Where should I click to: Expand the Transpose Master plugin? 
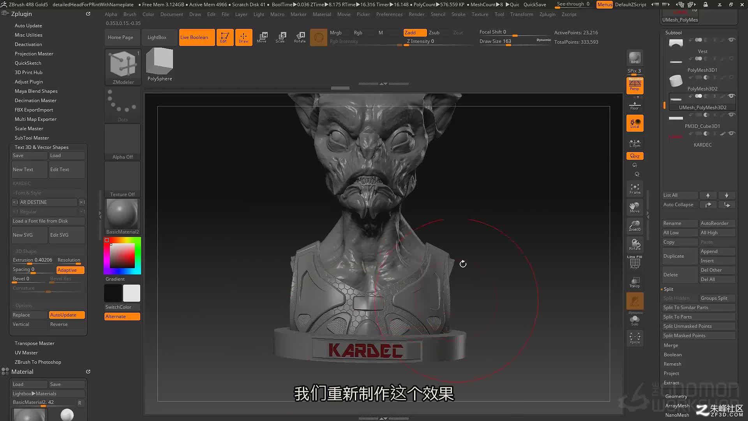coord(35,343)
